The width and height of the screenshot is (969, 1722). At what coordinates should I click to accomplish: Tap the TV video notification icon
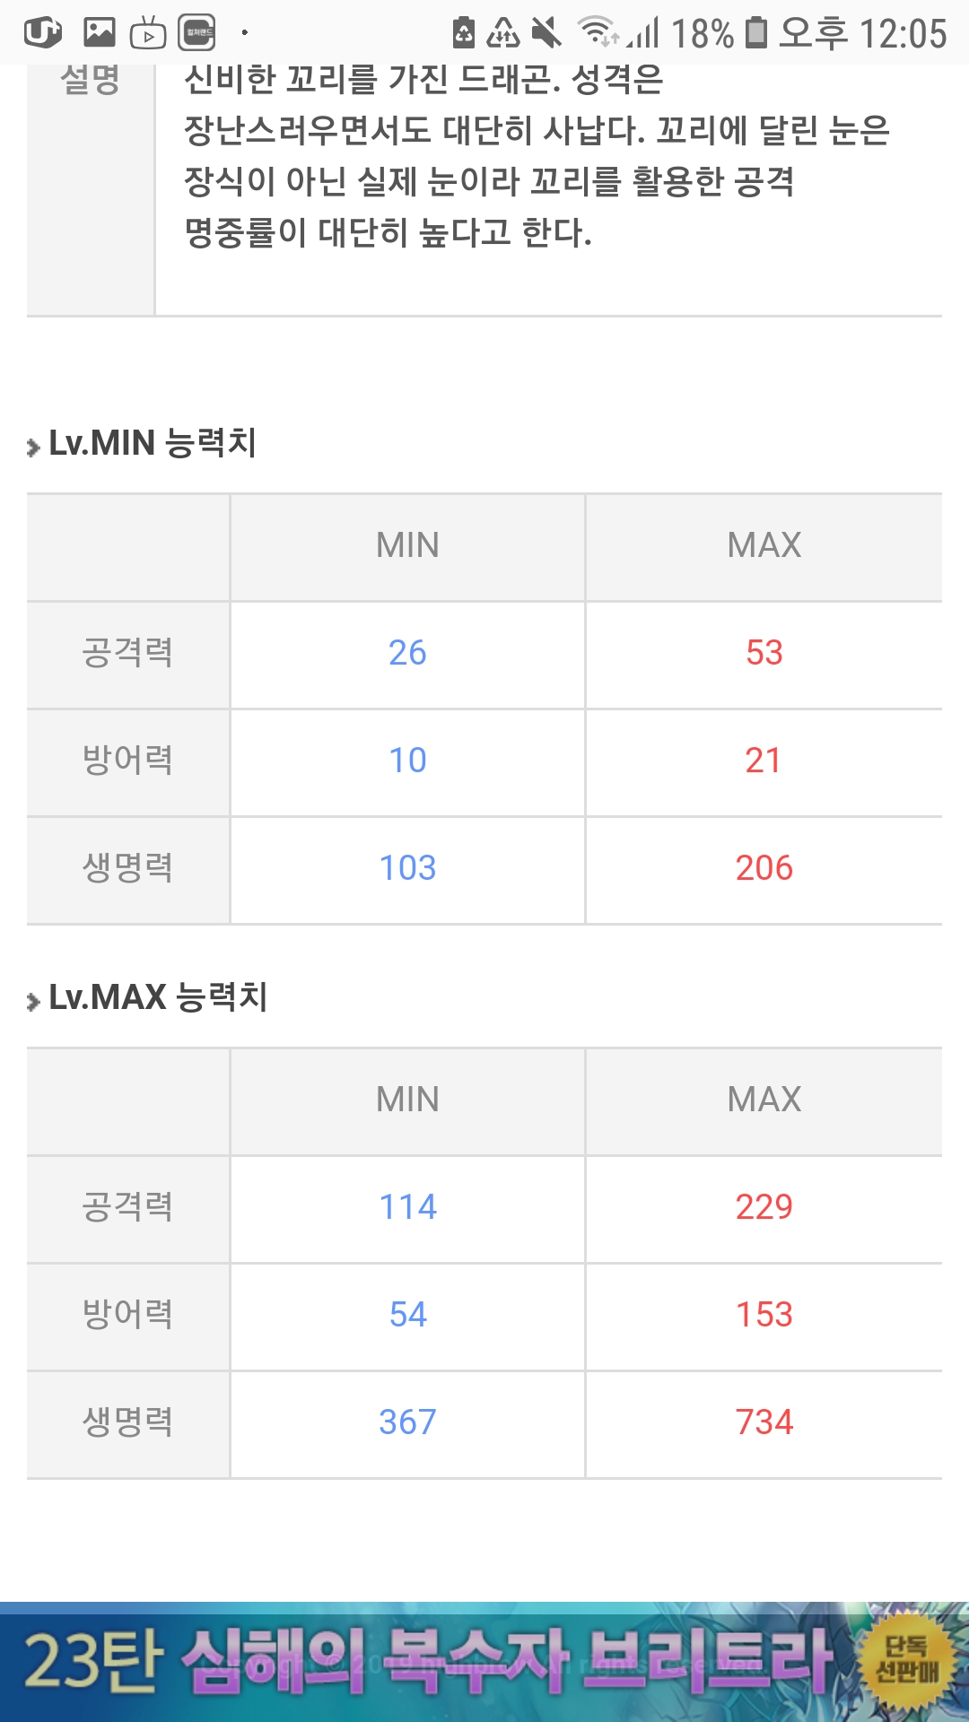(x=148, y=33)
